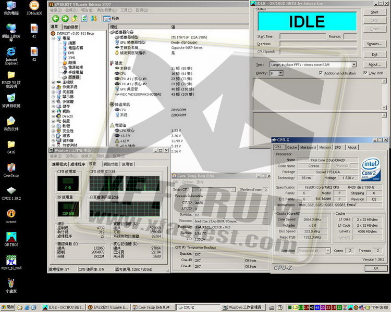The image size is (391, 312).
Task: Click the EVEREST up-level arrow icon
Action: click(75, 18)
